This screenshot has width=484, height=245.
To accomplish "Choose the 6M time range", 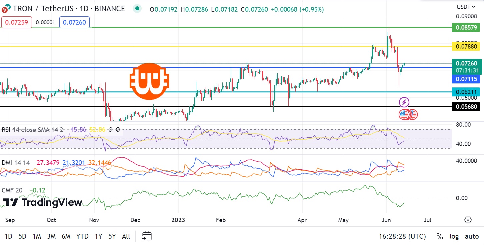I will point(66,236).
